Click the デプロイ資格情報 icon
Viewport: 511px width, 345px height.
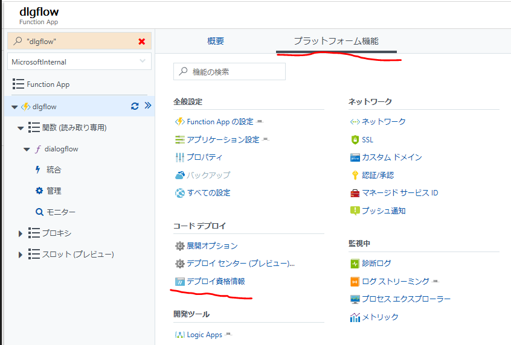point(180,282)
